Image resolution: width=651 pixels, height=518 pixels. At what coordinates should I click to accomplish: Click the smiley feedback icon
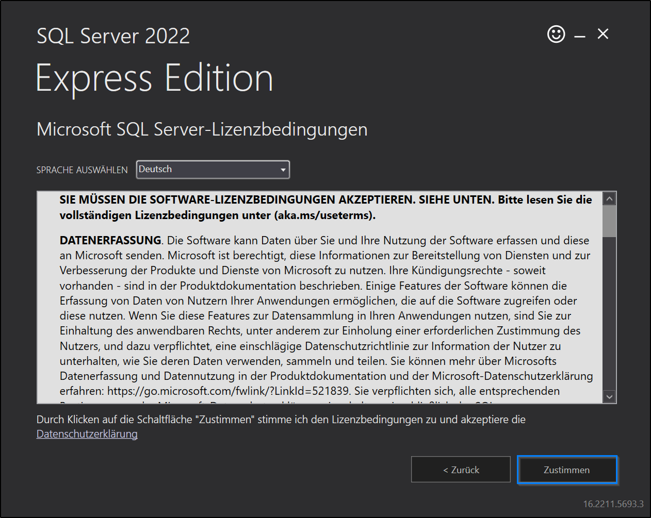pyautogui.click(x=556, y=35)
